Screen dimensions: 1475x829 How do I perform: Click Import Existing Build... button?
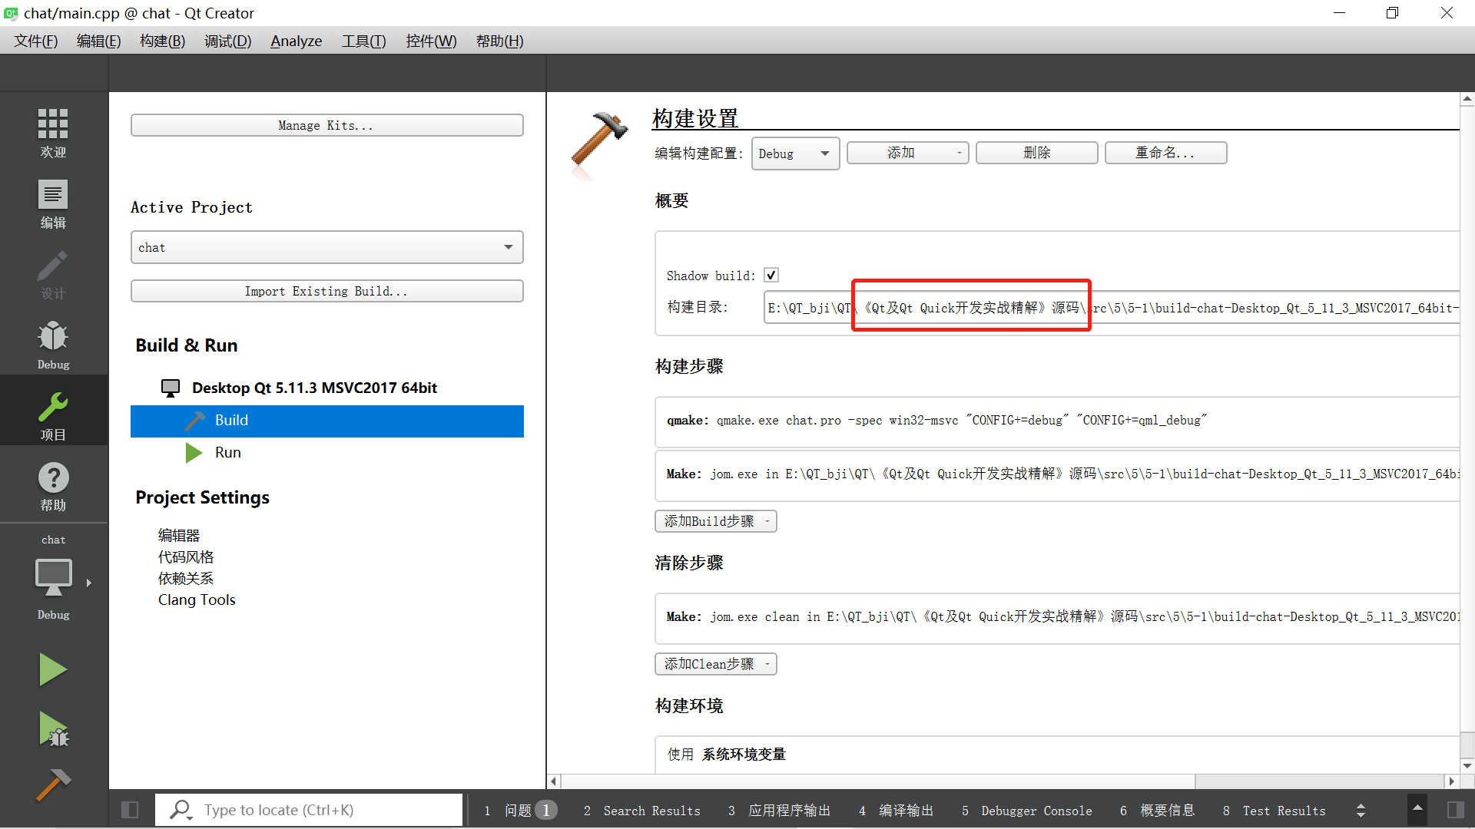click(326, 291)
